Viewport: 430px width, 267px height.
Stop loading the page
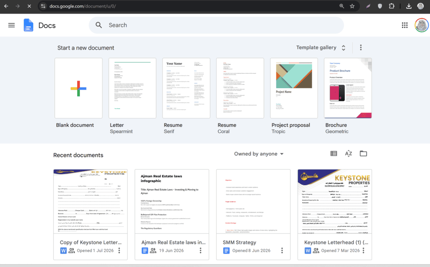(x=29, y=6)
